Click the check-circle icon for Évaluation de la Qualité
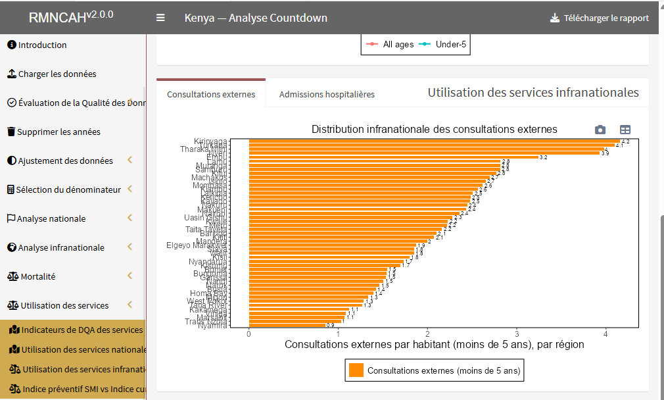 (12, 103)
